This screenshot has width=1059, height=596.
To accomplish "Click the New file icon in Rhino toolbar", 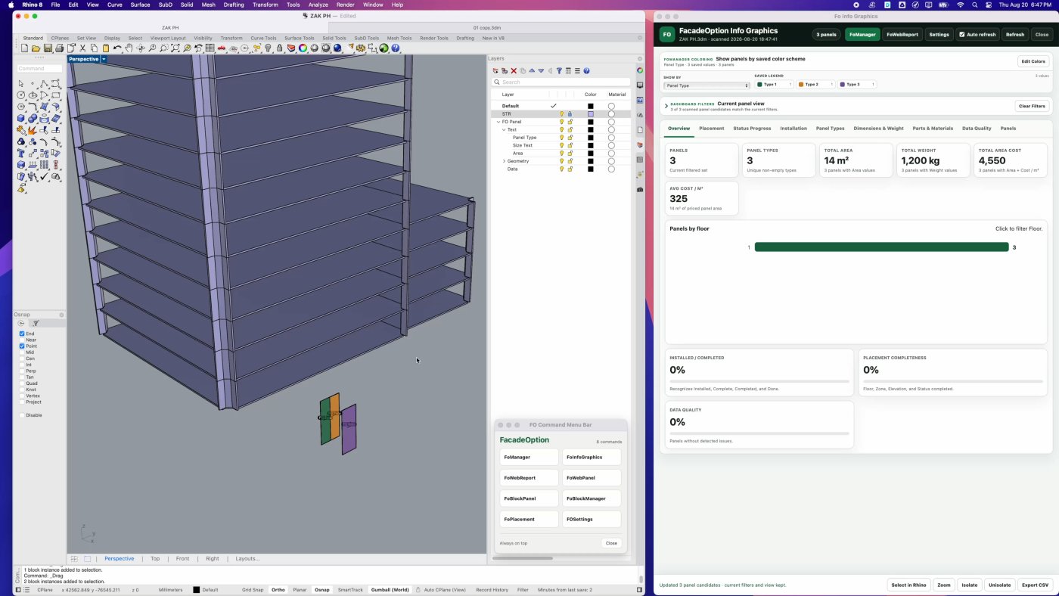I will pyautogui.click(x=25, y=48).
